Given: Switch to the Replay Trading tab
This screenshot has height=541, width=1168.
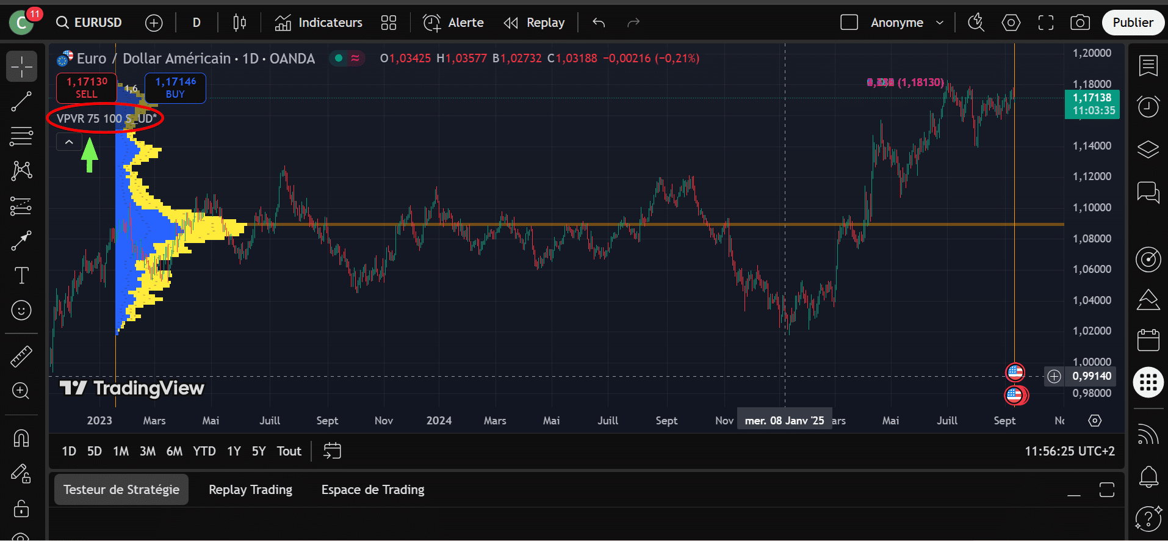Looking at the screenshot, I should coord(250,490).
